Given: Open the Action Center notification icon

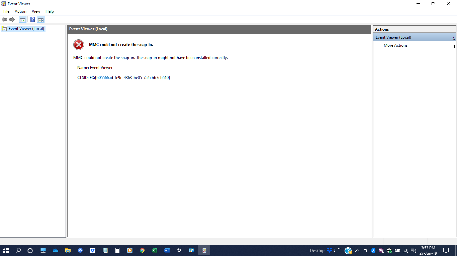Looking at the screenshot, I should click(446, 251).
